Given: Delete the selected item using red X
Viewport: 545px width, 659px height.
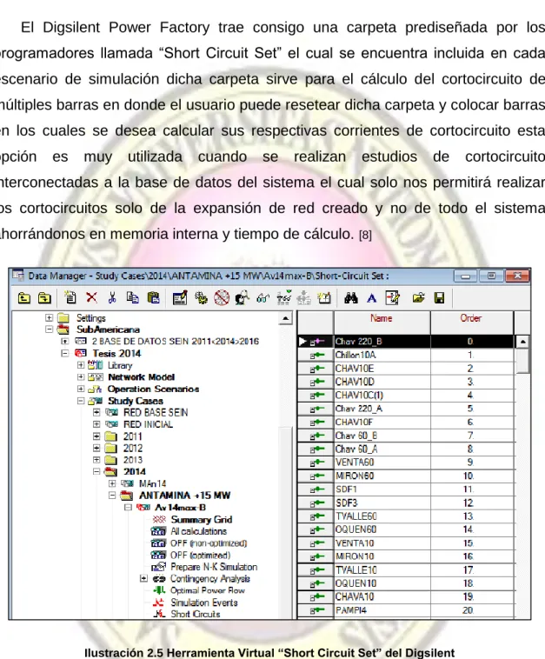Looking at the screenshot, I should 91,297.
